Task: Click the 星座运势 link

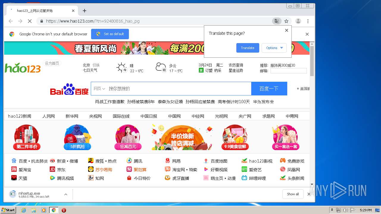Action: pyautogui.click(x=236, y=70)
